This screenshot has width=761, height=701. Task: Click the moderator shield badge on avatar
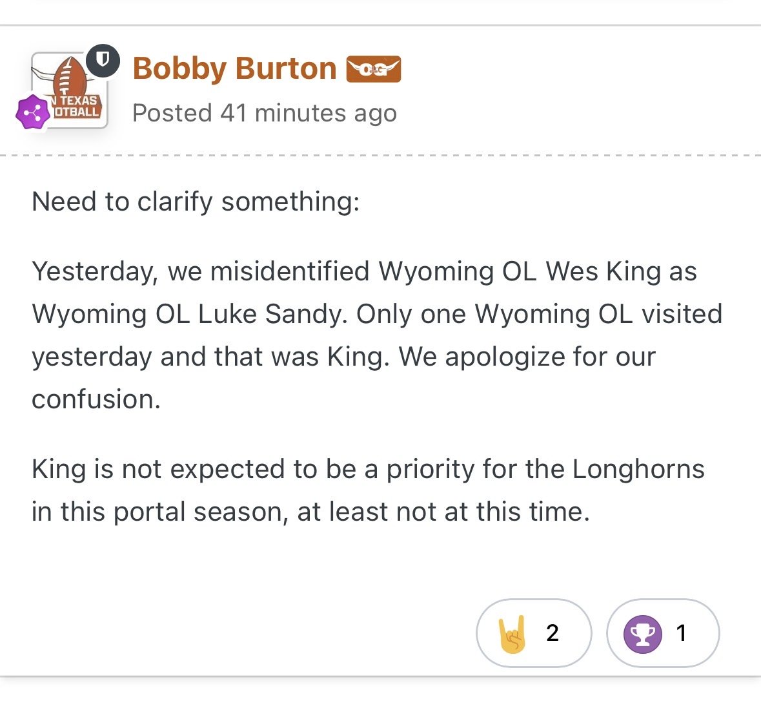[103, 61]
